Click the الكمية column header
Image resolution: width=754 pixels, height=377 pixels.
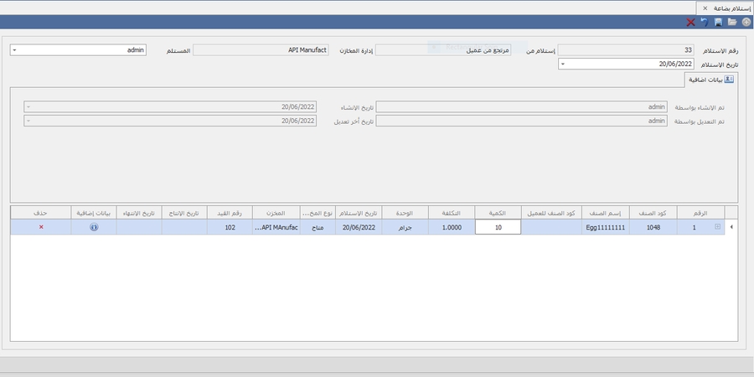pos(498,212)
